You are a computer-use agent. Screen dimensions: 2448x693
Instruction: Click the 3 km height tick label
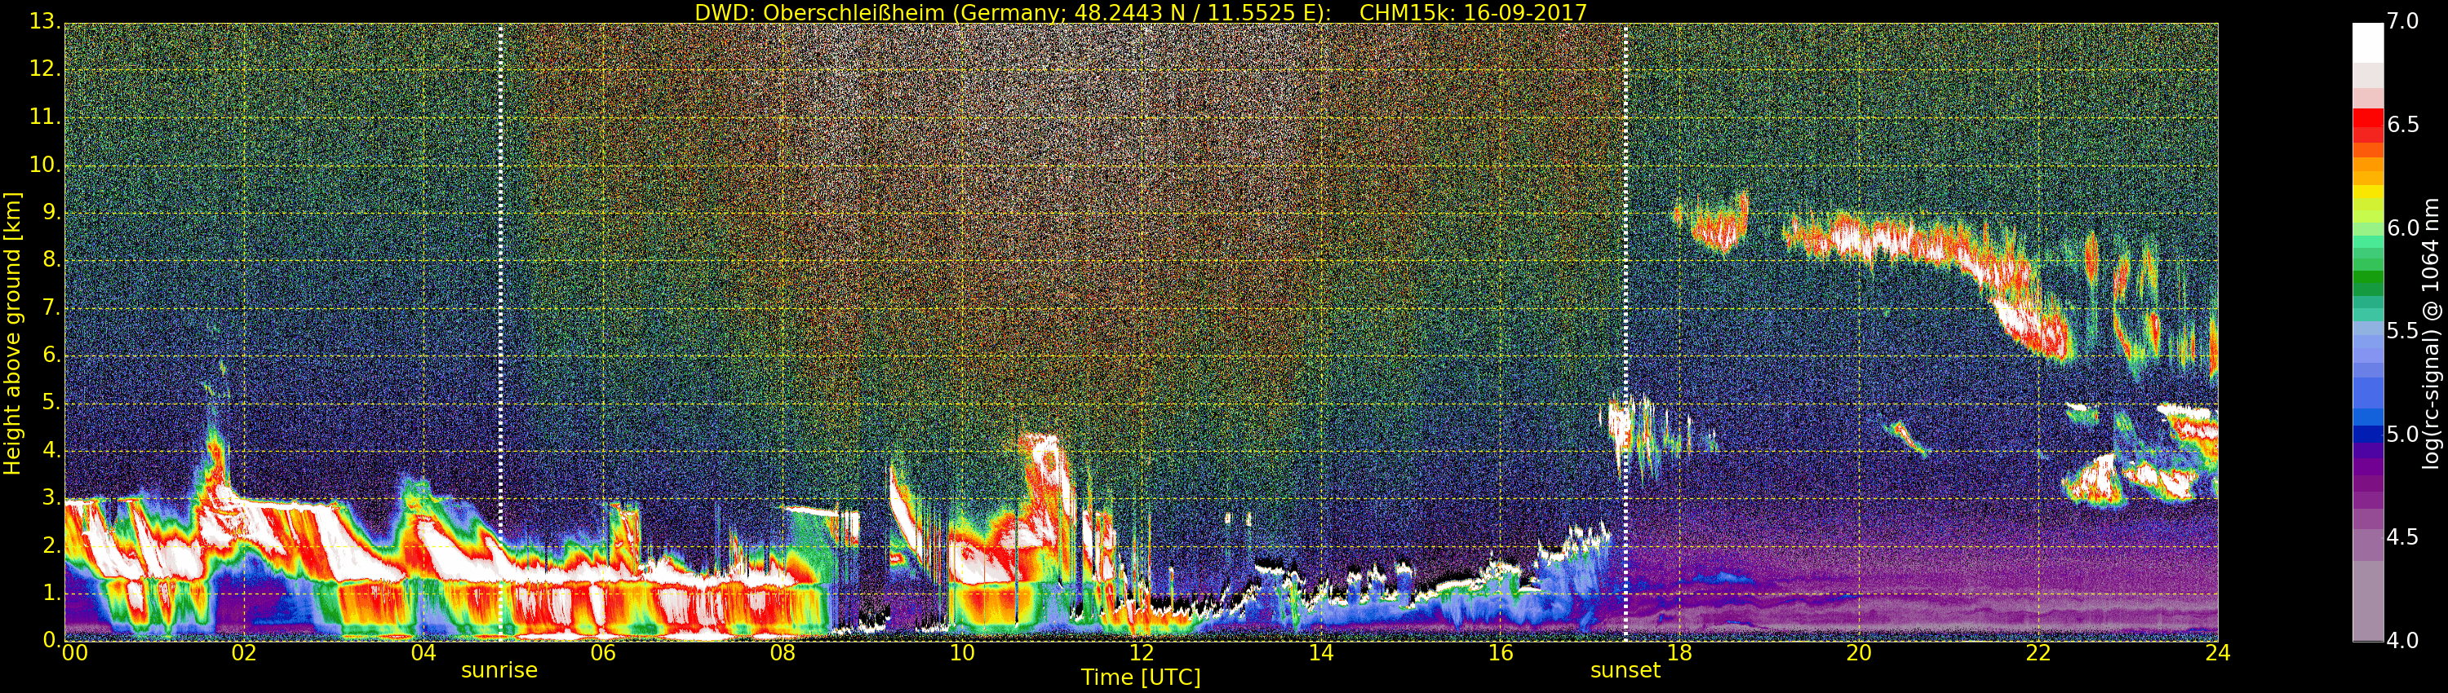pos(51,497)
